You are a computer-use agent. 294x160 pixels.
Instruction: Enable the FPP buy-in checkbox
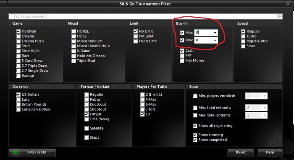[182, 56]
